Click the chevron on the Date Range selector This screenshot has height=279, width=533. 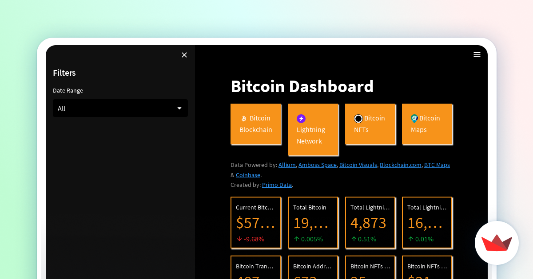(x=179, y=108)
